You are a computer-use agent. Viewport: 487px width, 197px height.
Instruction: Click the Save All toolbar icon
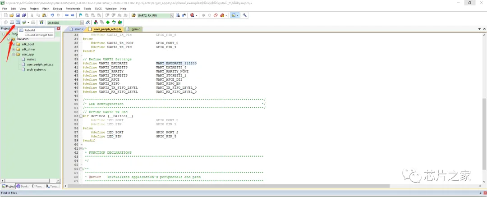pos(24,15)
